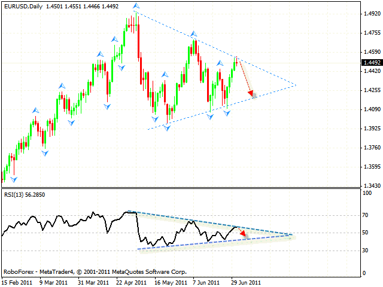Viewport: 383px width, 287px height.
Task: Select fractal down arrow below the May low
Action: (168, 126)
